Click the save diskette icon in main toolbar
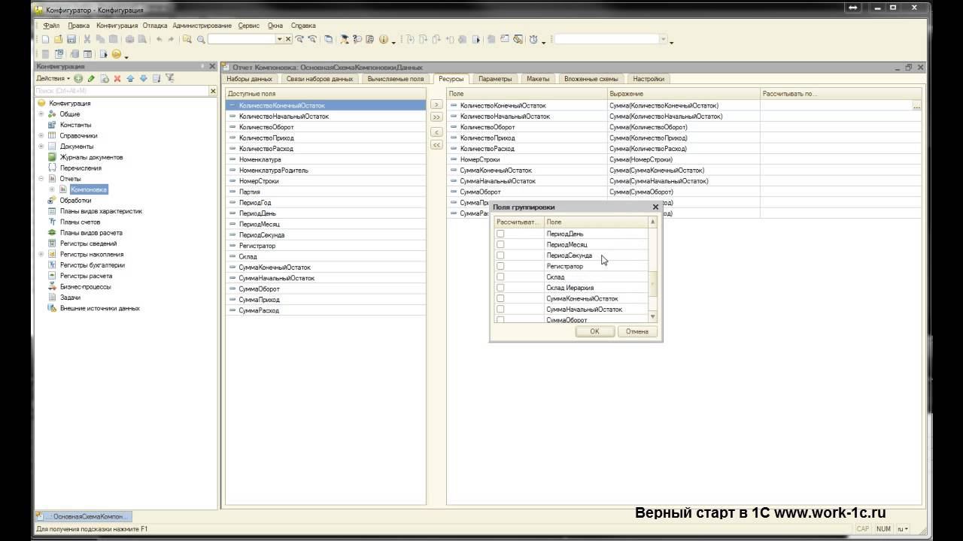Viewport: 963px width, 541px height. (x=71, y=39)
